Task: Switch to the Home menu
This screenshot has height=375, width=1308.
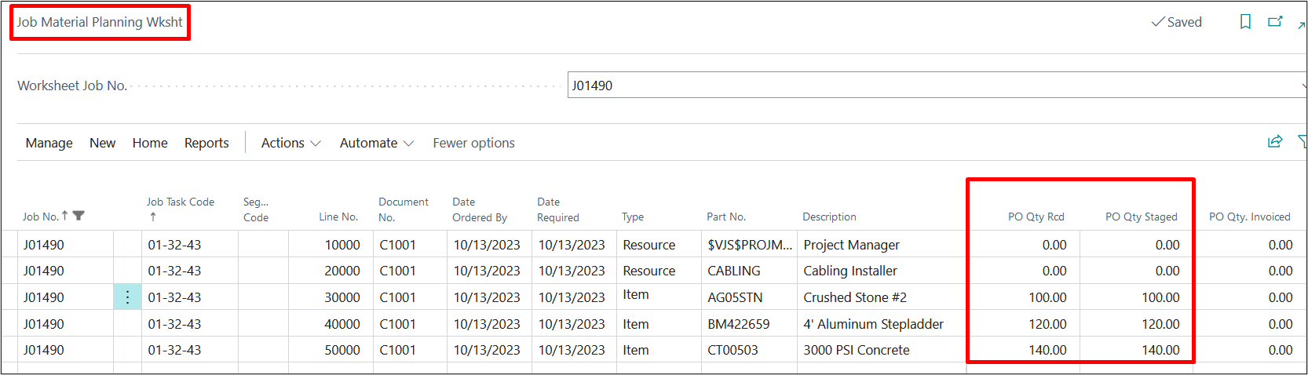Action: (x=150, y=143)
